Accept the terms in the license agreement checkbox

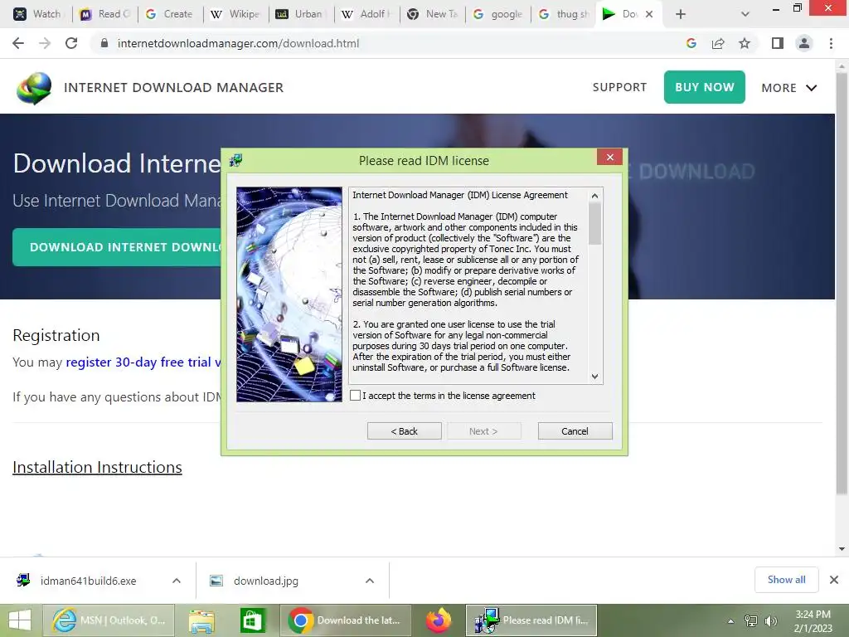pyautogui.click(x=355, y=396)
